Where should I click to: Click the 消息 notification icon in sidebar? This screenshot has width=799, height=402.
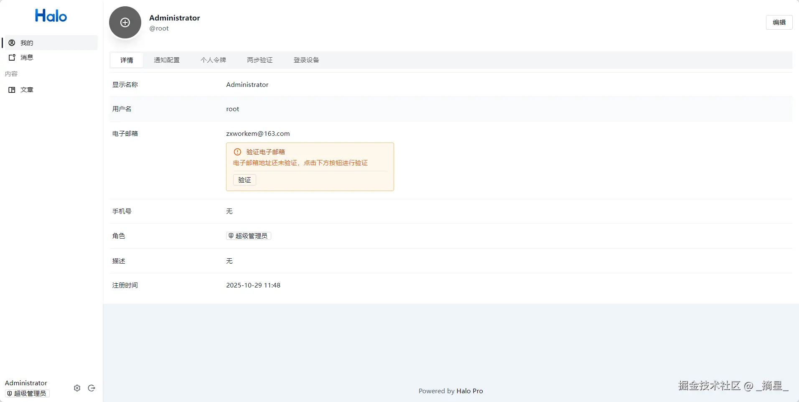(x=12, y=57)
